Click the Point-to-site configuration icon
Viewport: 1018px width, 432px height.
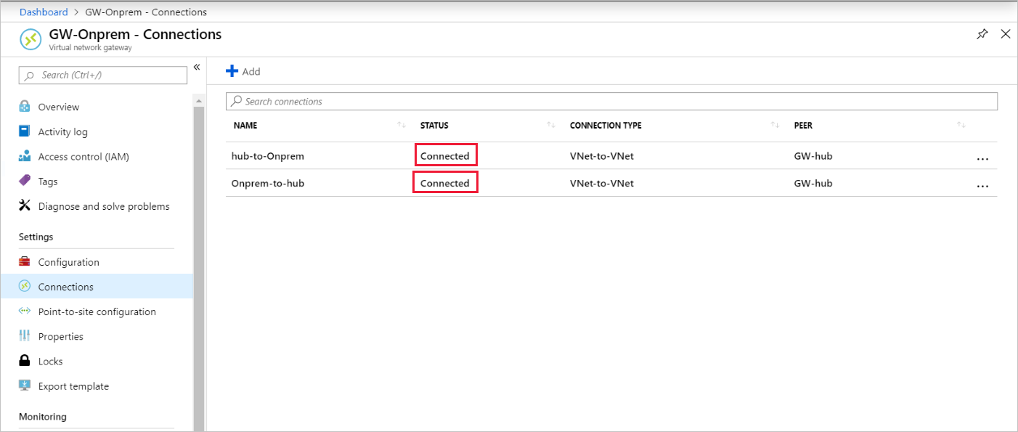(x=25, y=311)
